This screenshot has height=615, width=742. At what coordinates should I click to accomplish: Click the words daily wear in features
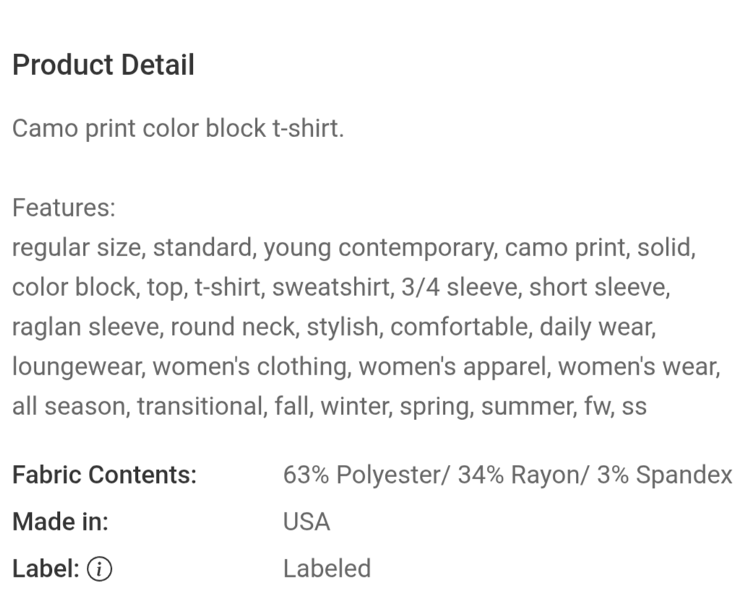pos(596,328)
